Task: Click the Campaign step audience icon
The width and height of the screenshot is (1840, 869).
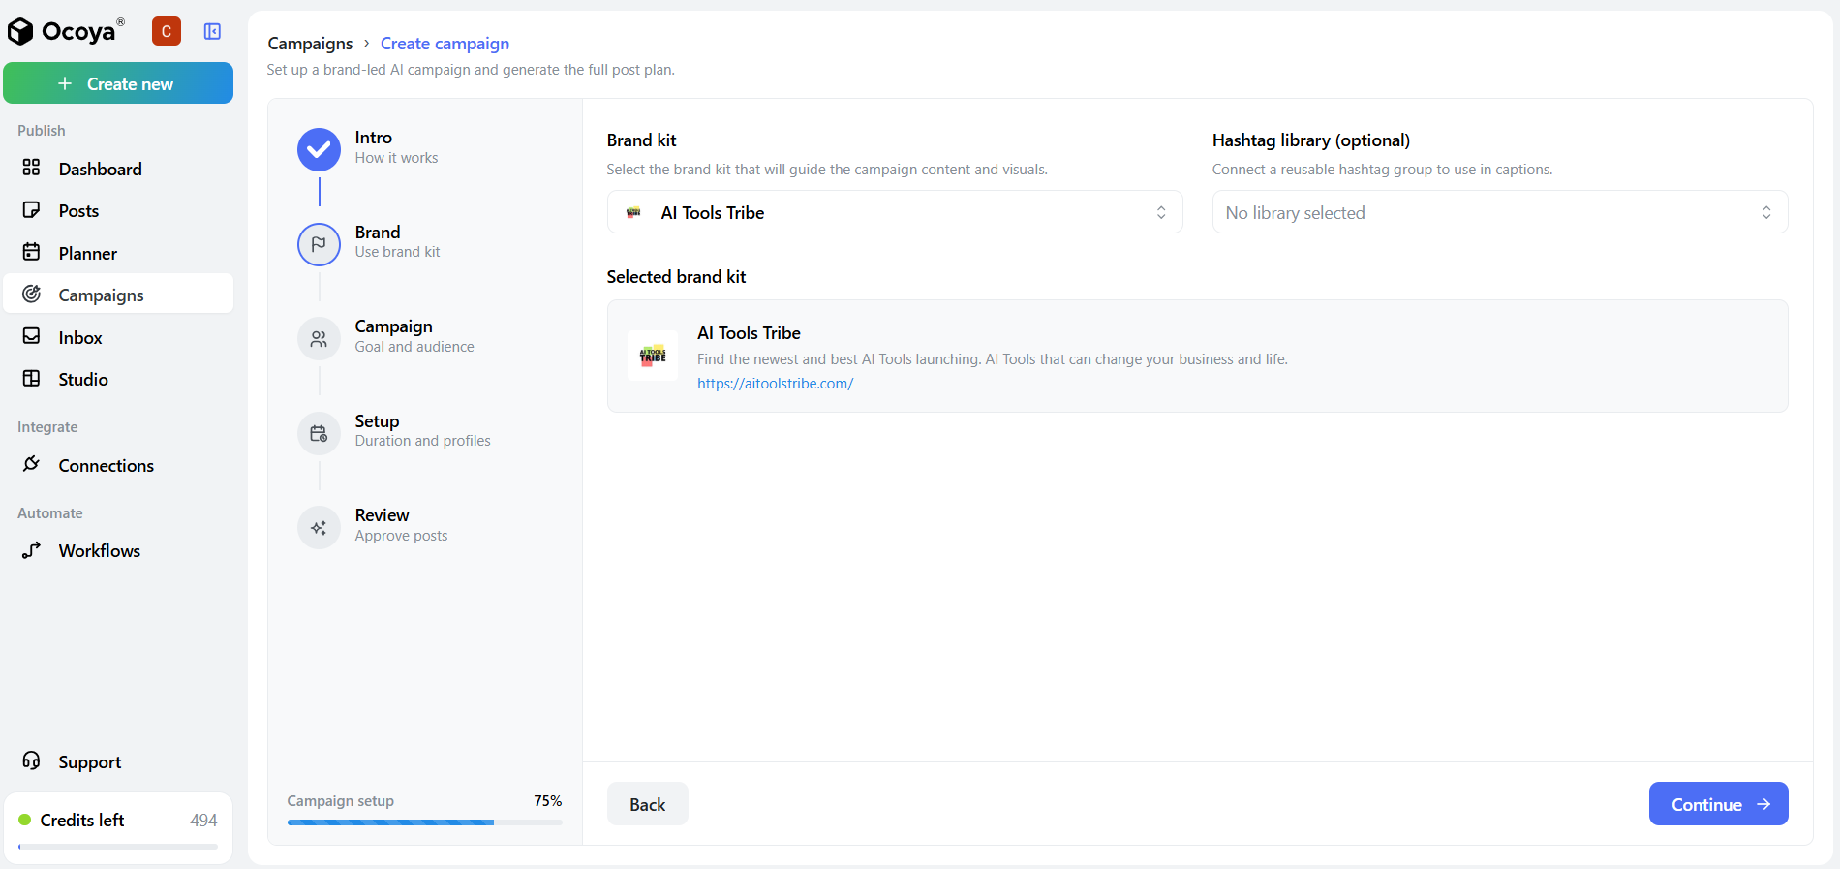Action: (319, 339)
